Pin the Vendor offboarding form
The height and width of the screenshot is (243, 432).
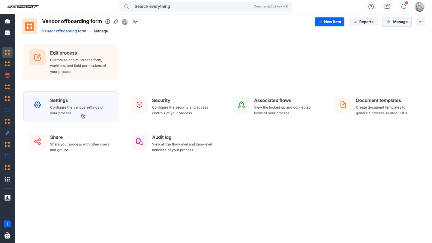(x=116, y=22)
